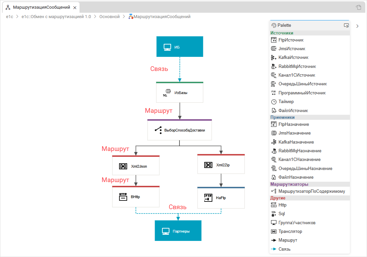367x257 pixels.
Task: Select the Транслятор palette icon
Action: (273, 232)
